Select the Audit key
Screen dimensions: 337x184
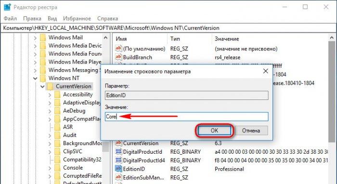pyautogui.click(x=70, y=135)
